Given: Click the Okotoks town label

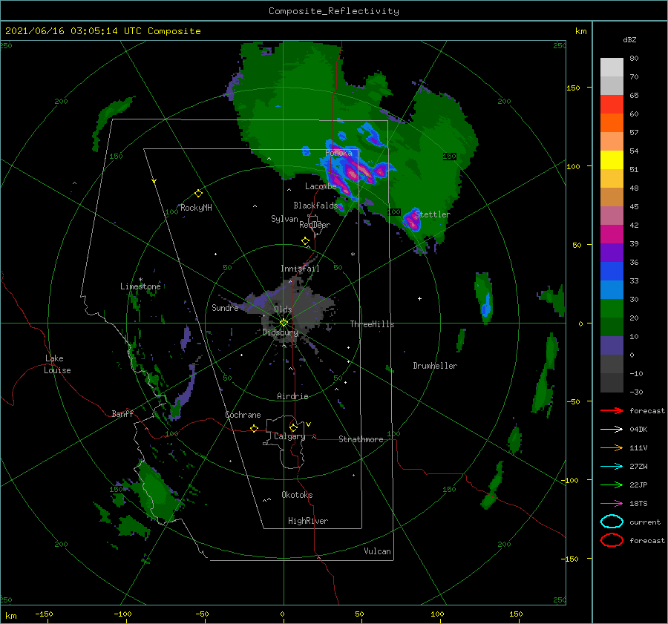Looking at the screenshot, I should coord(297,495).
